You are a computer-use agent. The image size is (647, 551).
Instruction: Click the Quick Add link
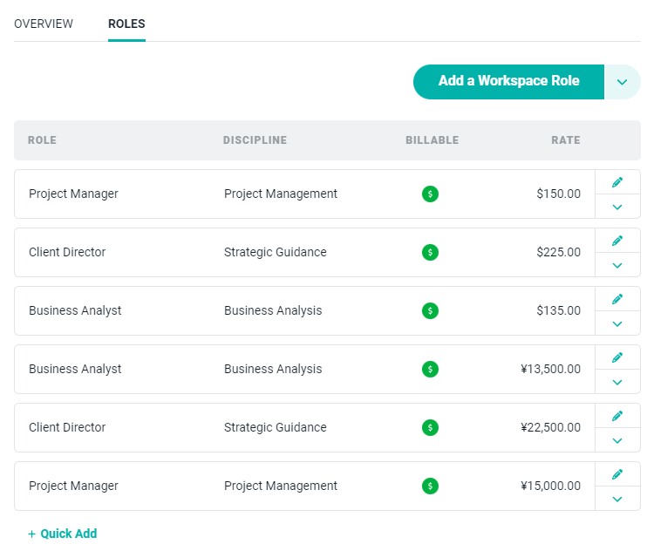tap(62, 534)
